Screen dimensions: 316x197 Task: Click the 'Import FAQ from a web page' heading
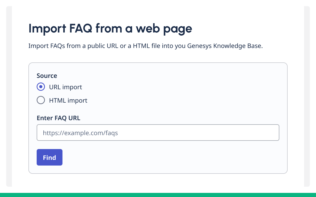(x=110, y=28)
